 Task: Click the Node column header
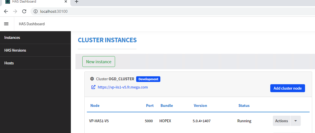tap(95, 105)
